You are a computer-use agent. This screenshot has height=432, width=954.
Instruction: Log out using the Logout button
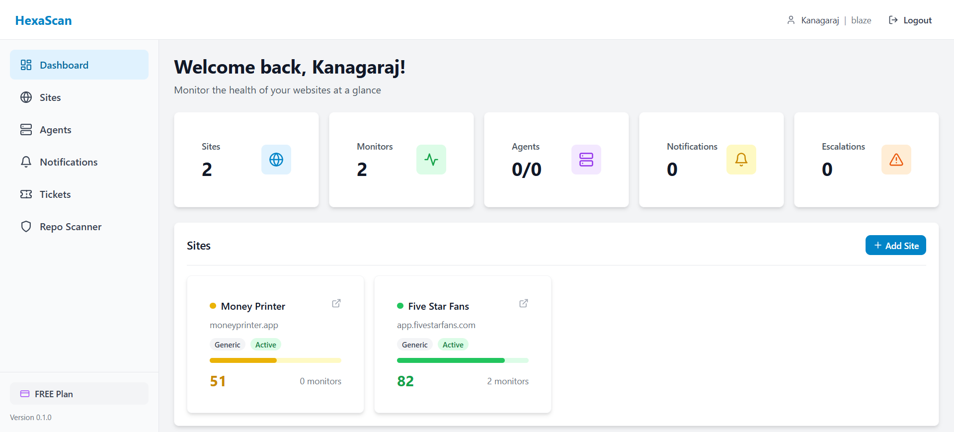click(x=910, y=20)
